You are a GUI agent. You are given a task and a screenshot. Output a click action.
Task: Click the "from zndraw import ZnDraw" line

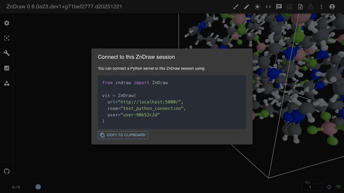click(135, 83)
